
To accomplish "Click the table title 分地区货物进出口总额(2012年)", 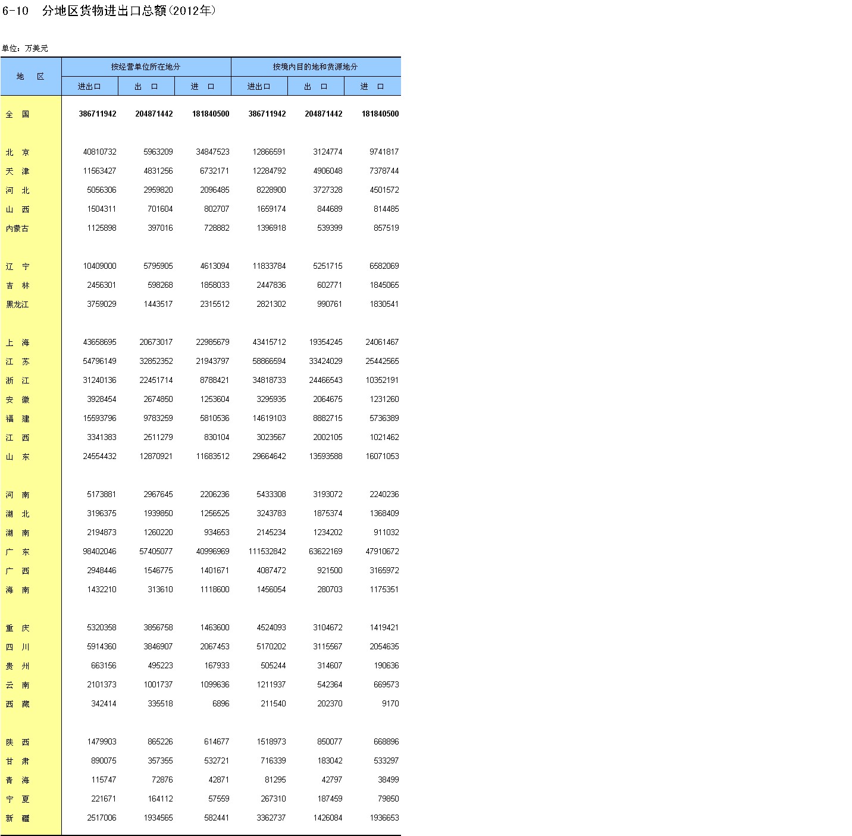I will [x=129, y=11].
